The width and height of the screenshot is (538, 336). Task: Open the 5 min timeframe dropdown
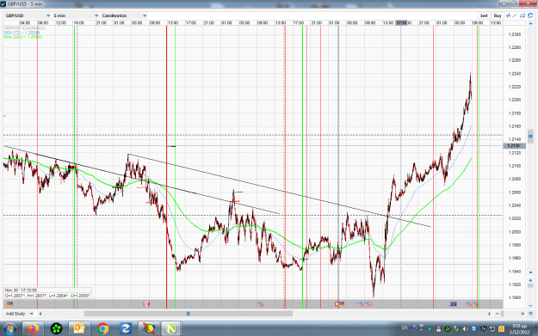[x=76, y=15]
